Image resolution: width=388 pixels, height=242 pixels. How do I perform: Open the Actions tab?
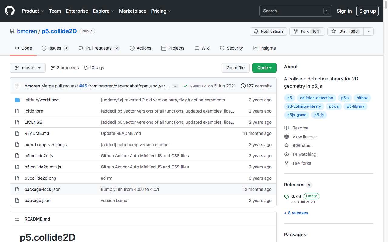[x=140, y=48]
